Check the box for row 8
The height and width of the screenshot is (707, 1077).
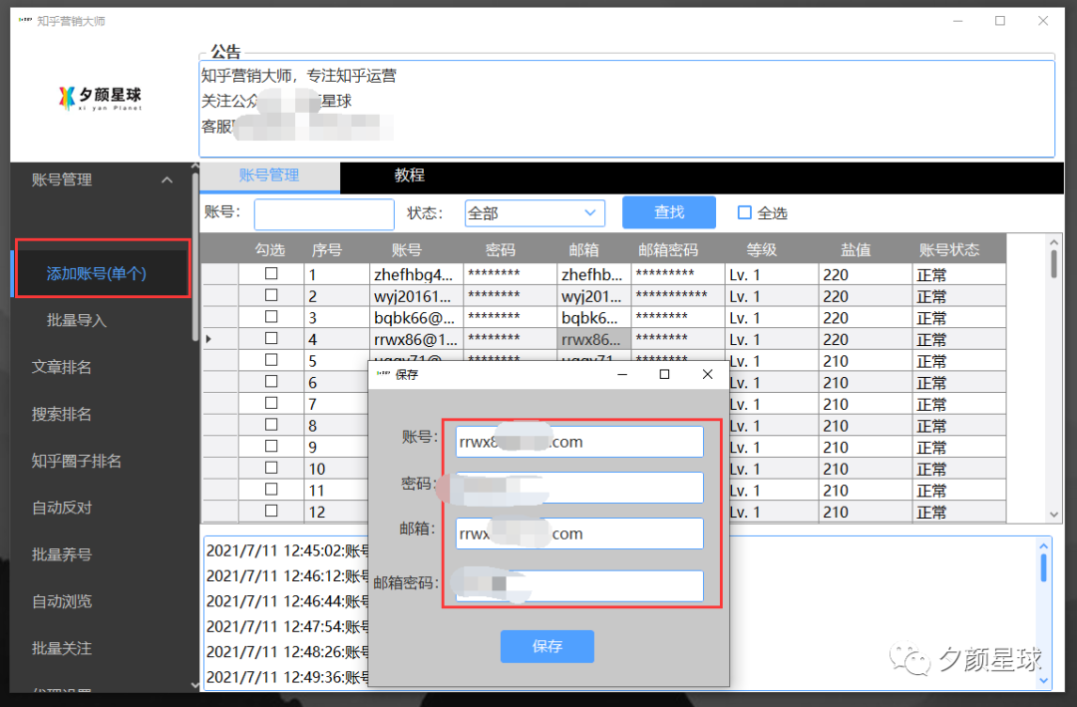point(271,424)
